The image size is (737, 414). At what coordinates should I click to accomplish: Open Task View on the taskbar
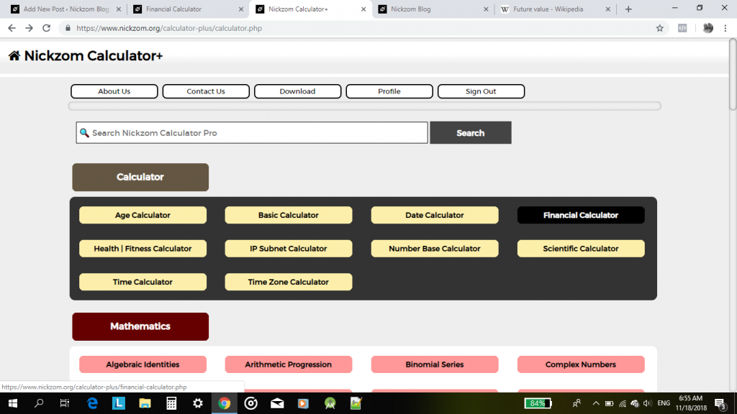point(64,403)
